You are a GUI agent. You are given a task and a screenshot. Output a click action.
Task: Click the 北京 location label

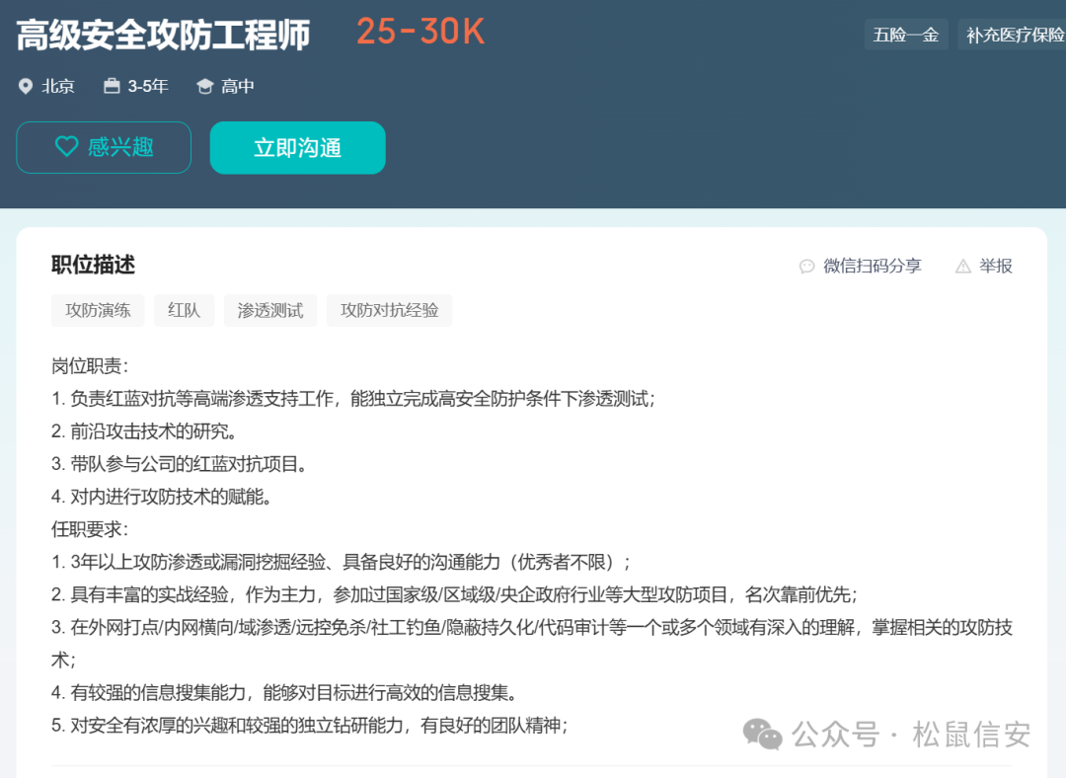point(57,87)
